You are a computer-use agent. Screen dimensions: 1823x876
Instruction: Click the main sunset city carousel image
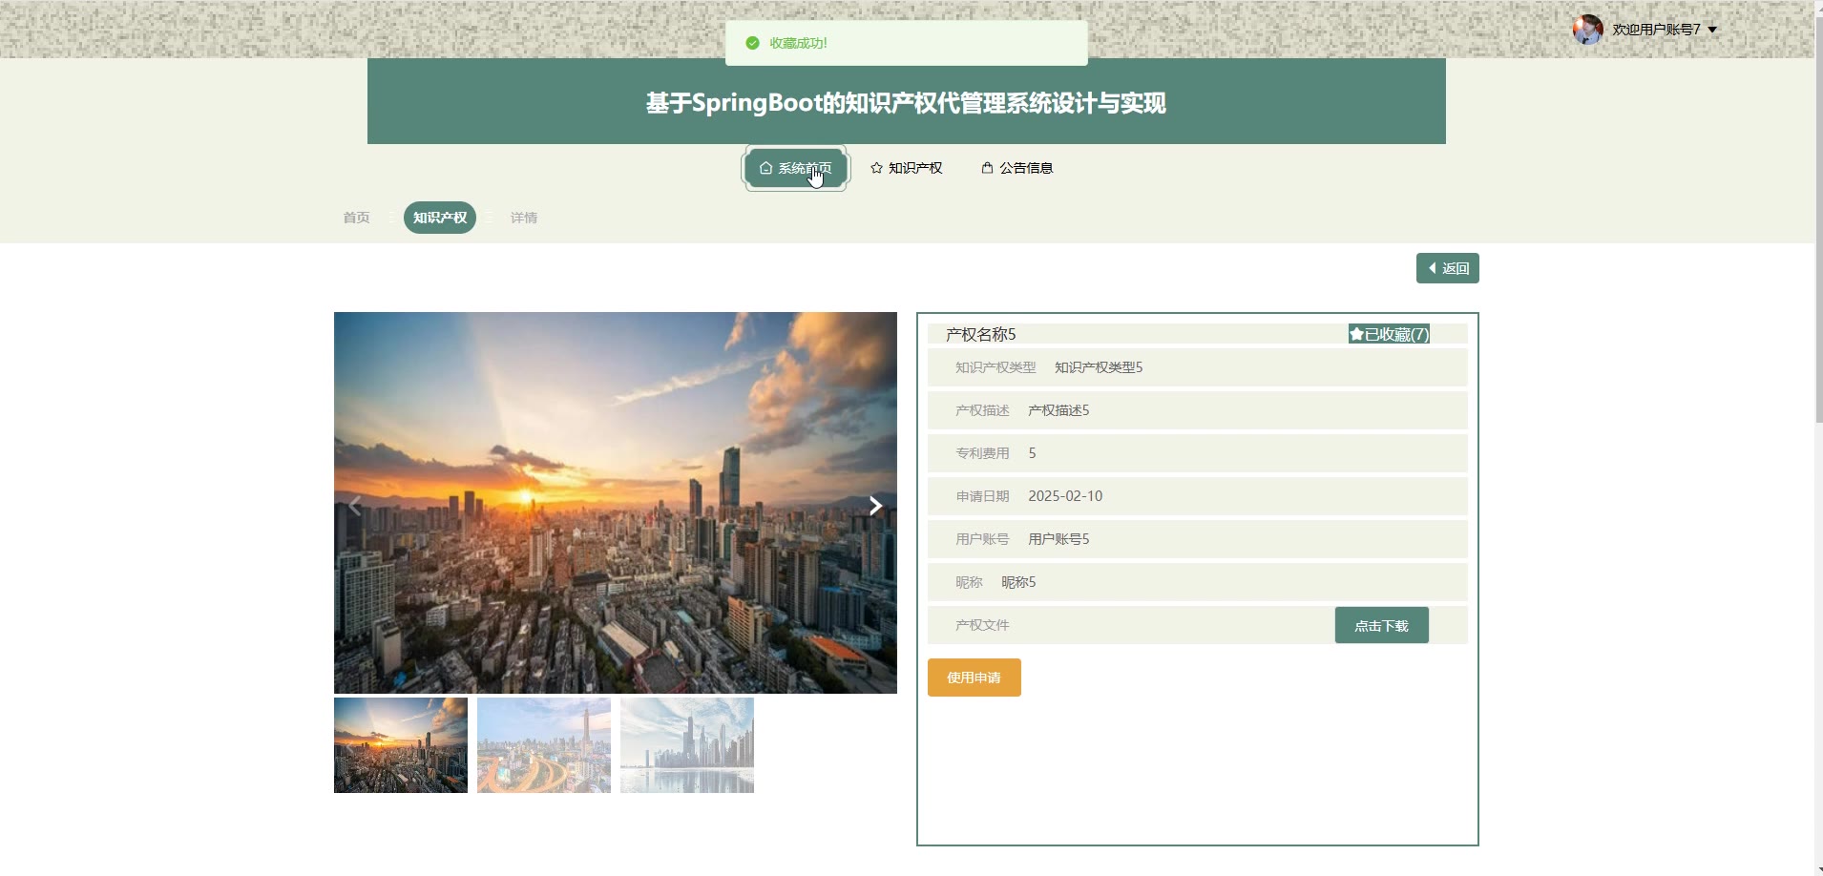616,503
